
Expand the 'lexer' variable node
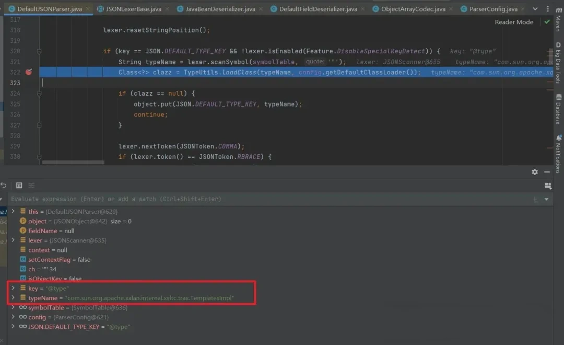click(x=13, y=240)
